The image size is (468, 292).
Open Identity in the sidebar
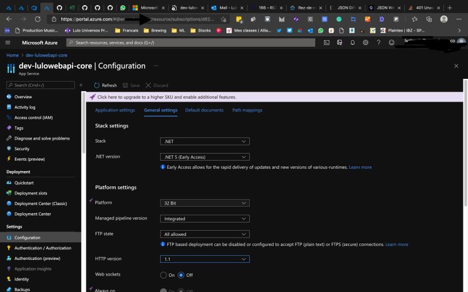22,279
